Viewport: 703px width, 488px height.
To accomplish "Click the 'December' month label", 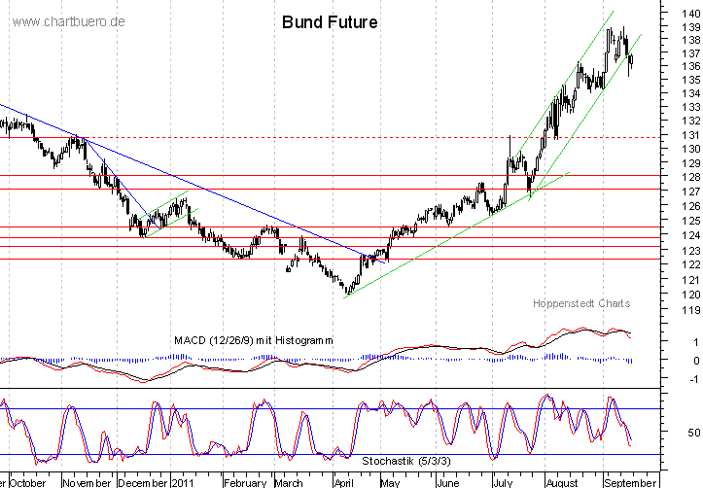I will [x=143, y=482].
